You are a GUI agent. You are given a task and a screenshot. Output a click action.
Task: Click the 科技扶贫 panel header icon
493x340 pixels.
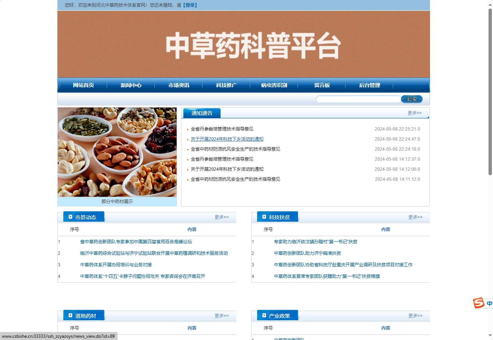264,216
